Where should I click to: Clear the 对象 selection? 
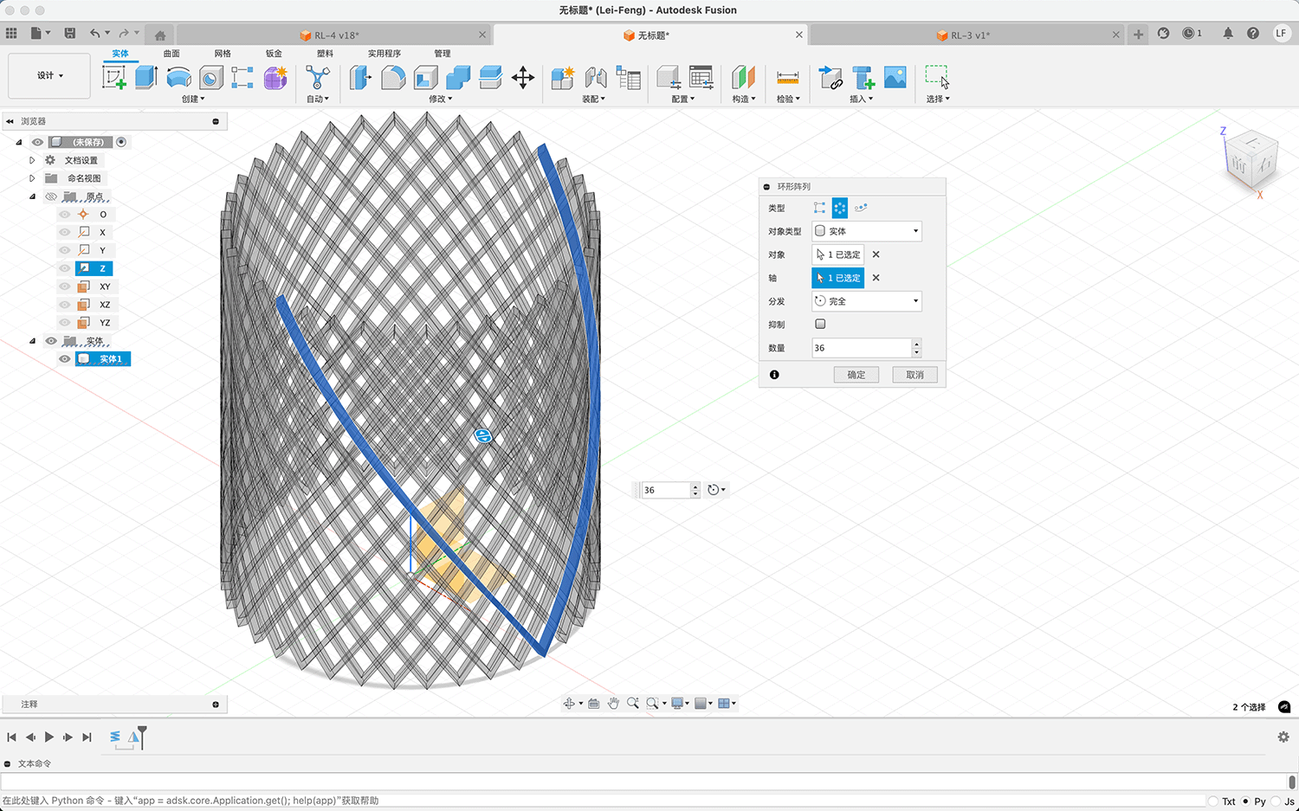(x=876, y=254)
